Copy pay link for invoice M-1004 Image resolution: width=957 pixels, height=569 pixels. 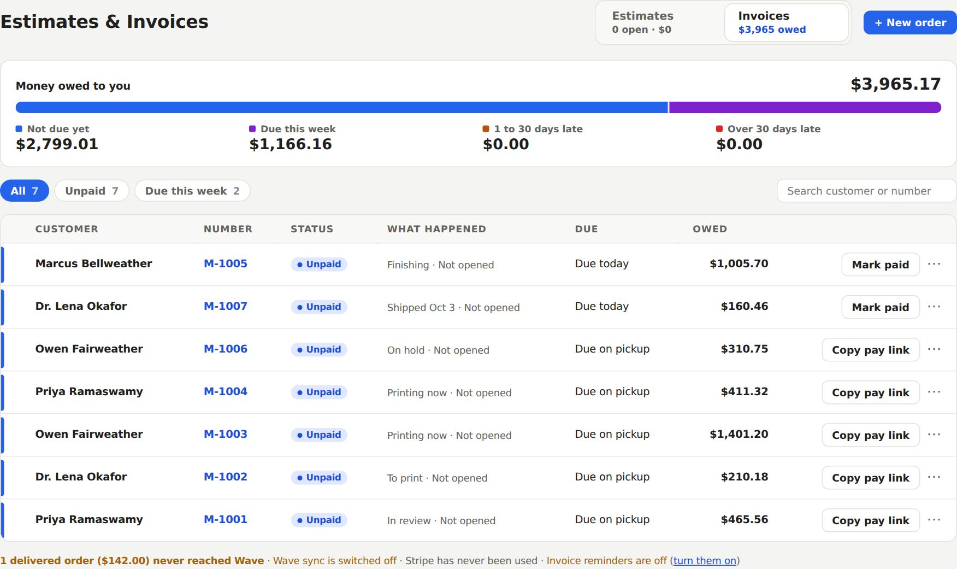coord(871,392)
